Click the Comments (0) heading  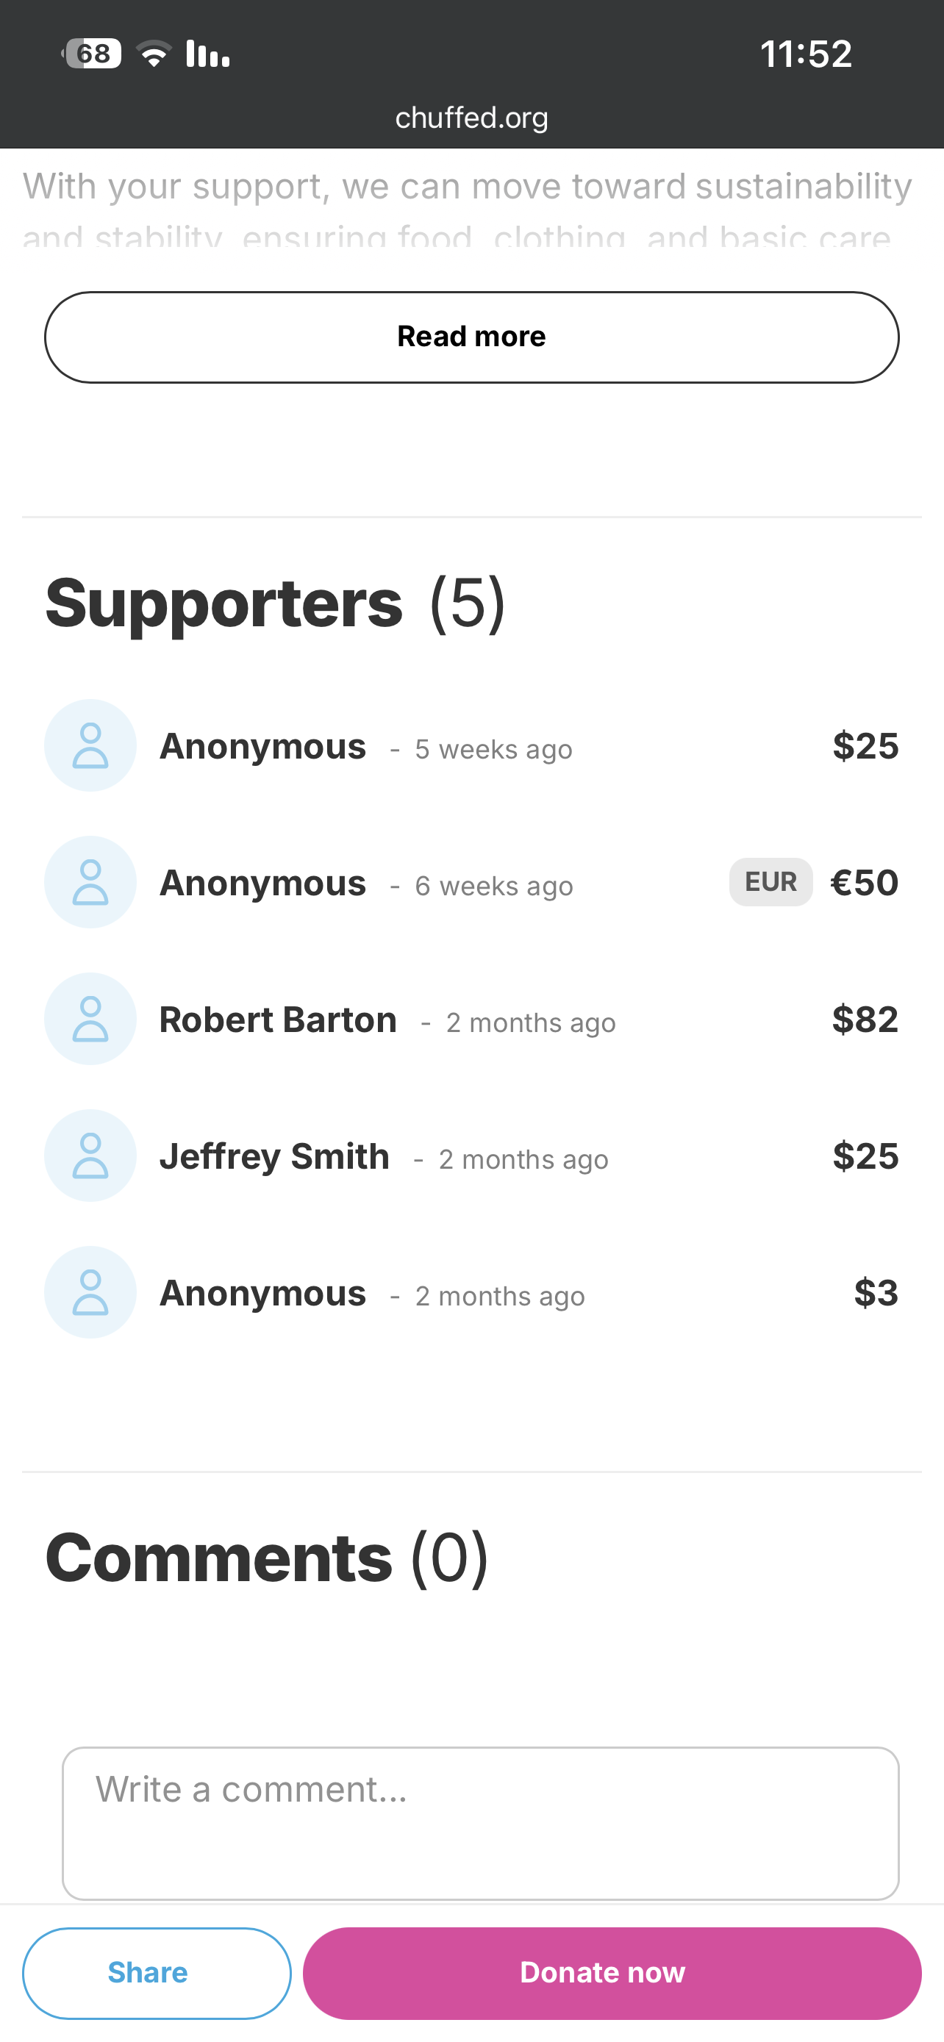click(266, 1558)
